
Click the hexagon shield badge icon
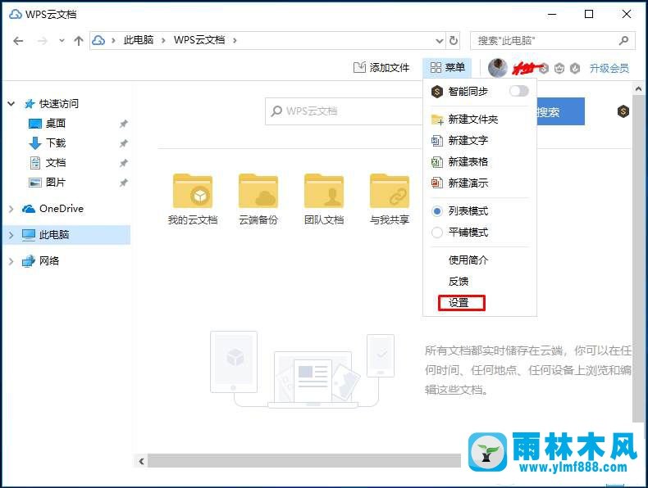point(575,68)
